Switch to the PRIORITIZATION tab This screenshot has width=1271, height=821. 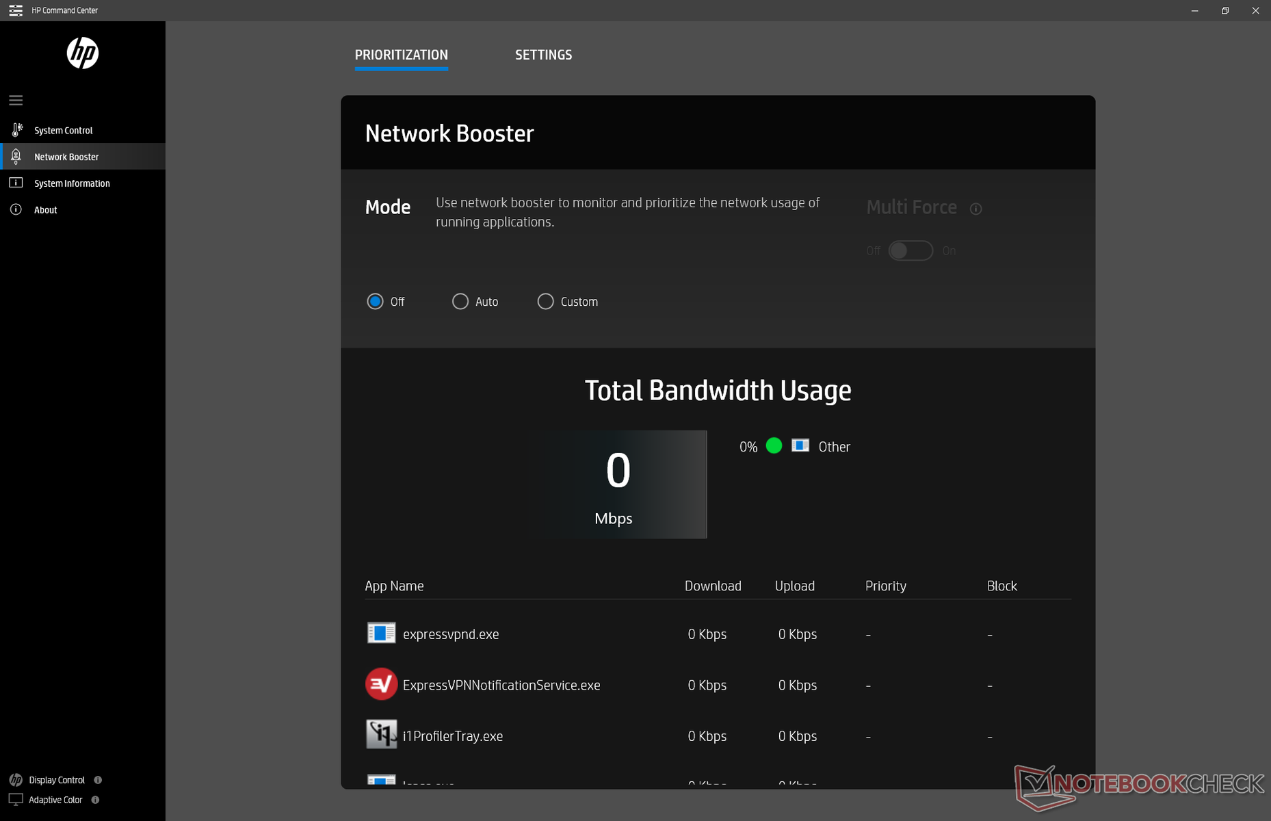coord(401,55)
